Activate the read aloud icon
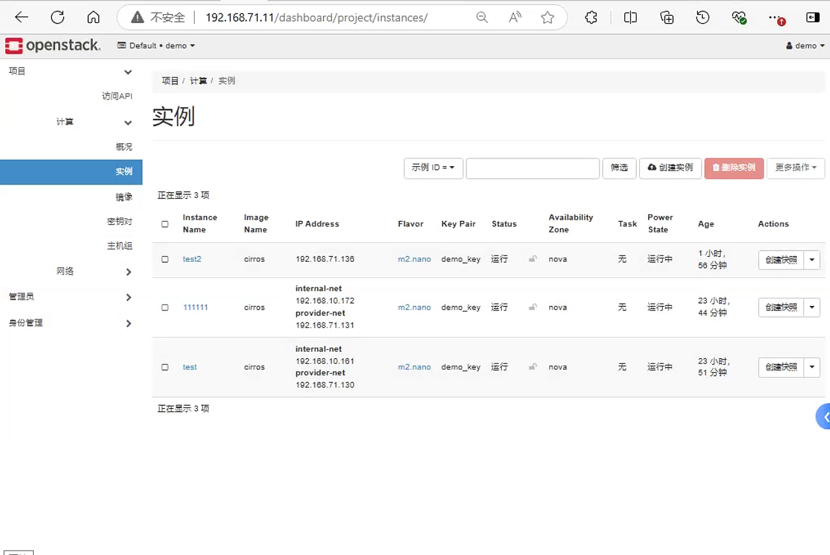 tap(515, 18)
